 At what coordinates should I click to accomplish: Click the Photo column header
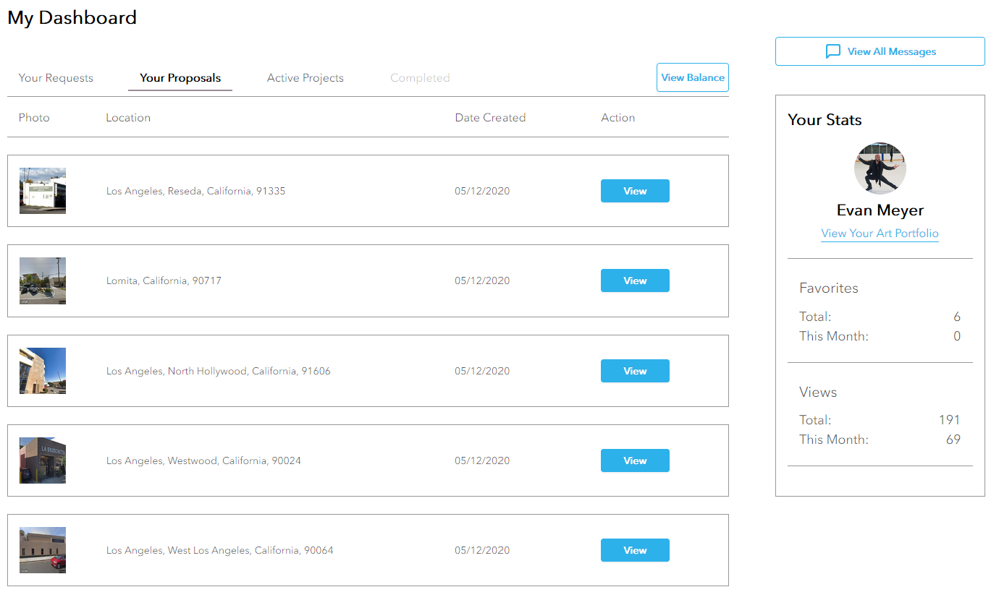[34, 118]
